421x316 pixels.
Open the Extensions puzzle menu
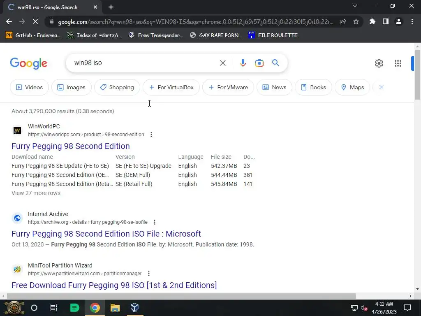coord(372,21)
